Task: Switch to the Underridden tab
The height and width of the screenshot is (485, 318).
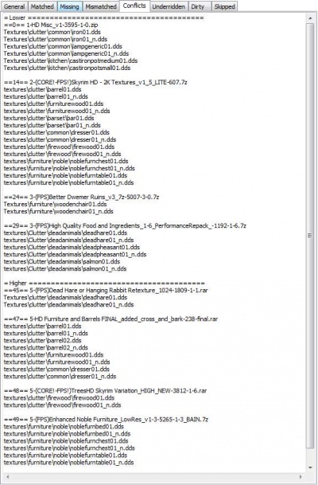Action: coord(169,6)
